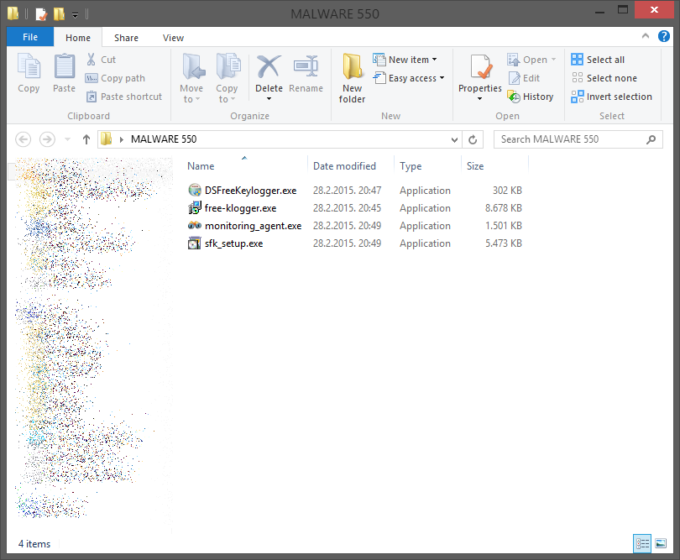Click the 28.2.2015. 20:47 date cell

[x=347, y=191]
